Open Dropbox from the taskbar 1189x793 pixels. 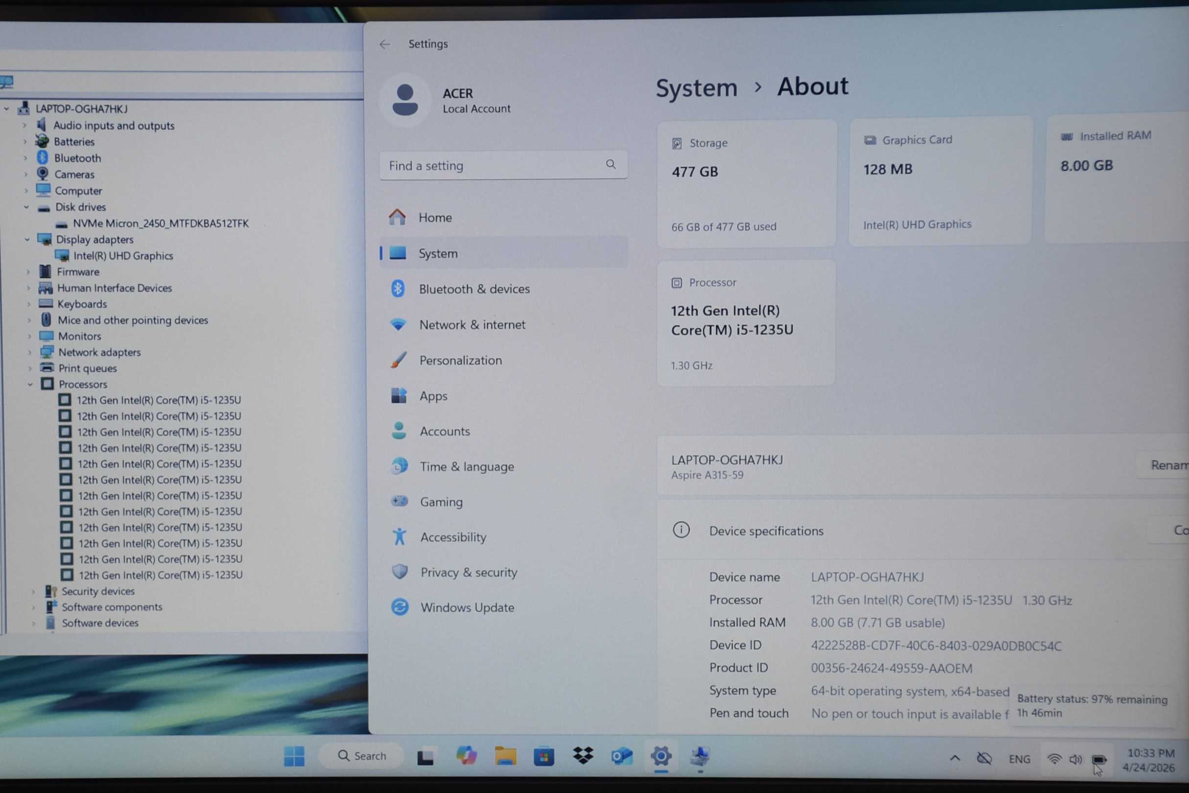(x=583, y=756)
